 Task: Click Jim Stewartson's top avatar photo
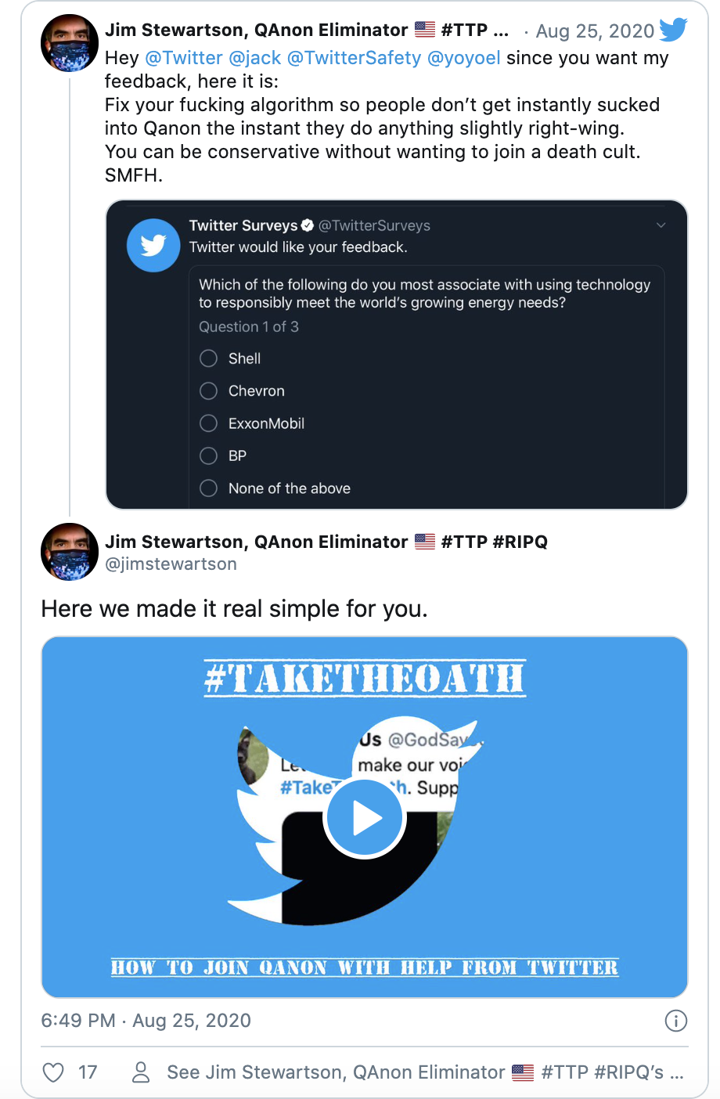coord(70,43)
